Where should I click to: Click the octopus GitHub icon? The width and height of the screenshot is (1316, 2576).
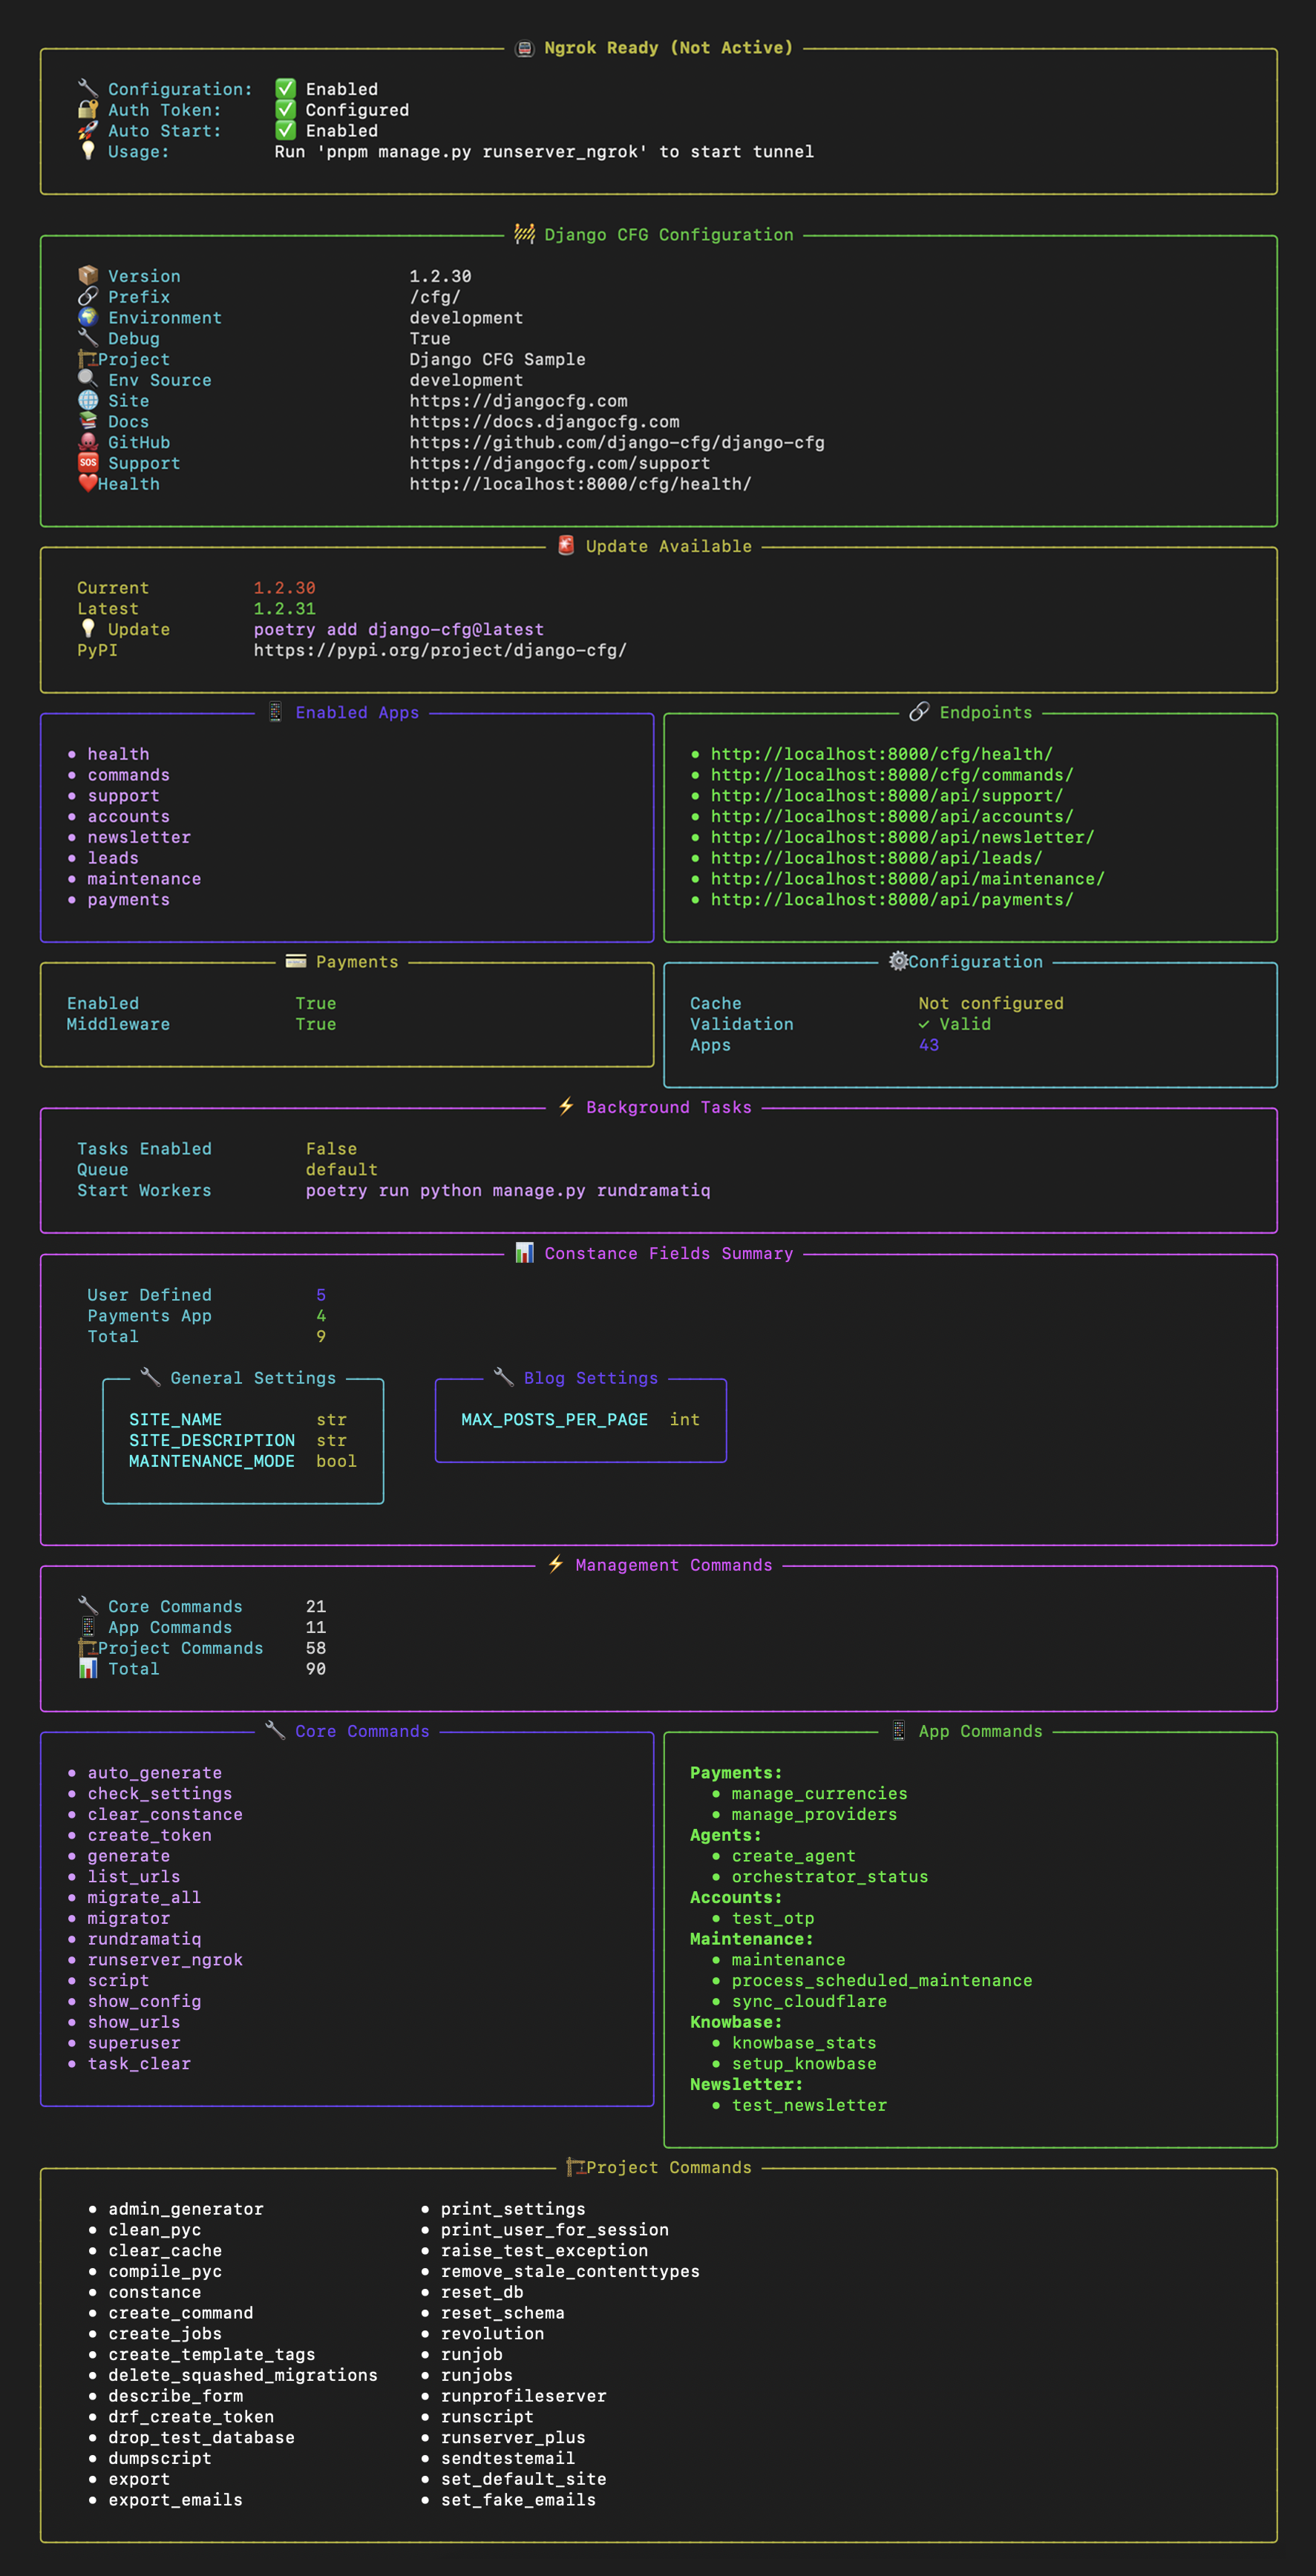(88, 442)
